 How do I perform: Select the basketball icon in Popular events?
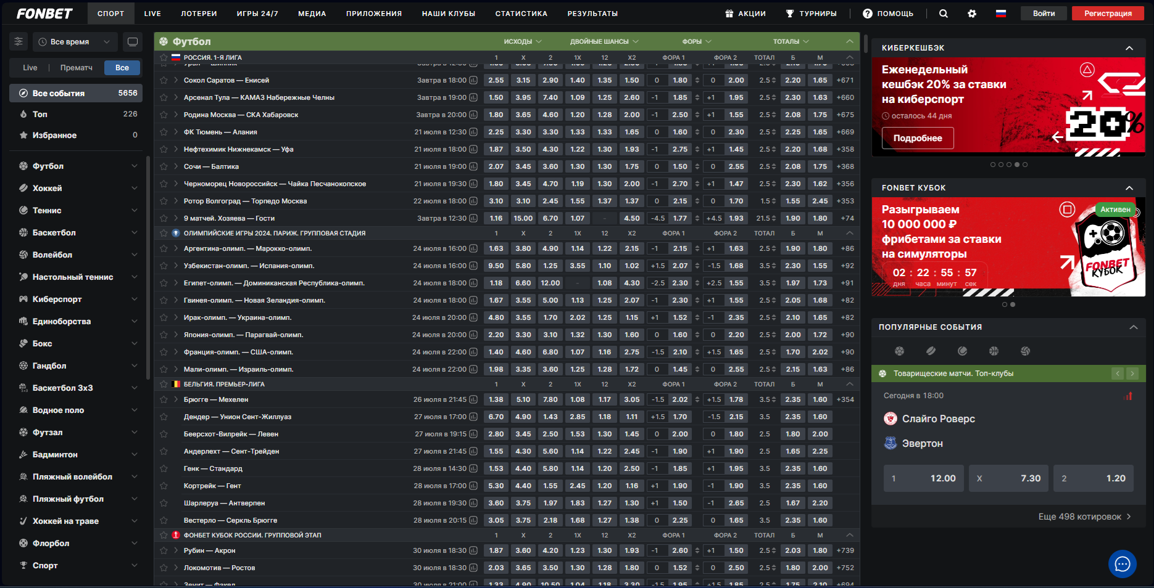(x=994, y=351)
